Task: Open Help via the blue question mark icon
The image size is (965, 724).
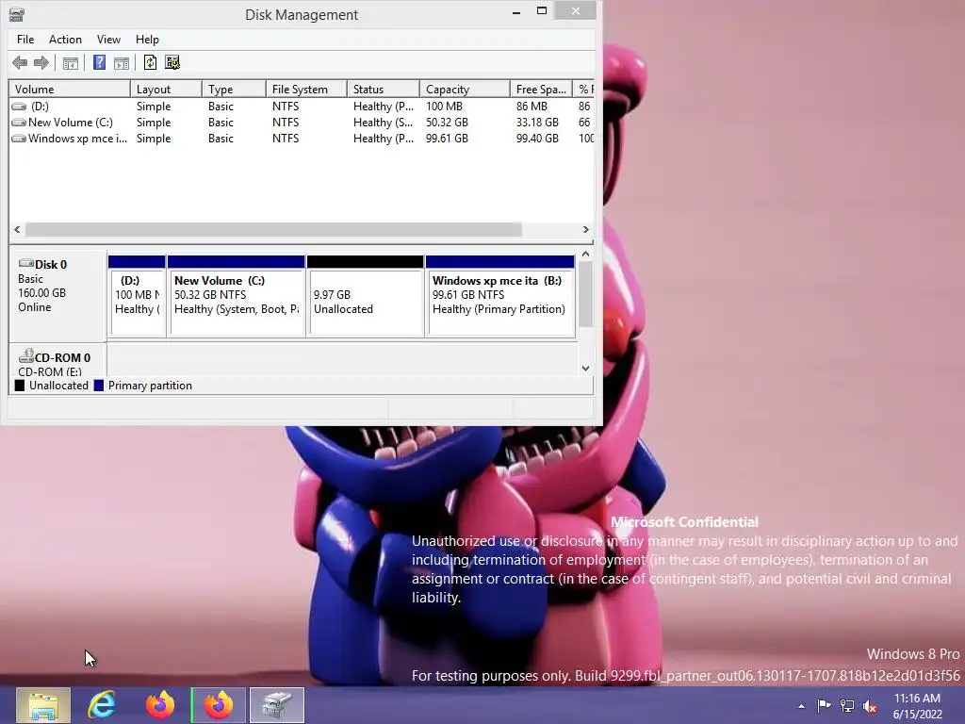Action: click(x=99, y=62)
